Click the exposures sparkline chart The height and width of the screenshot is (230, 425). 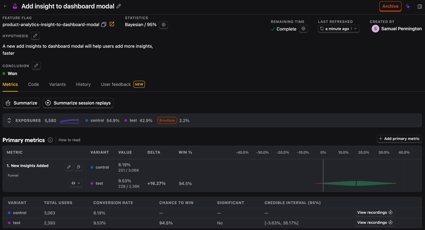pyautogui.click(x=70, y=121)
